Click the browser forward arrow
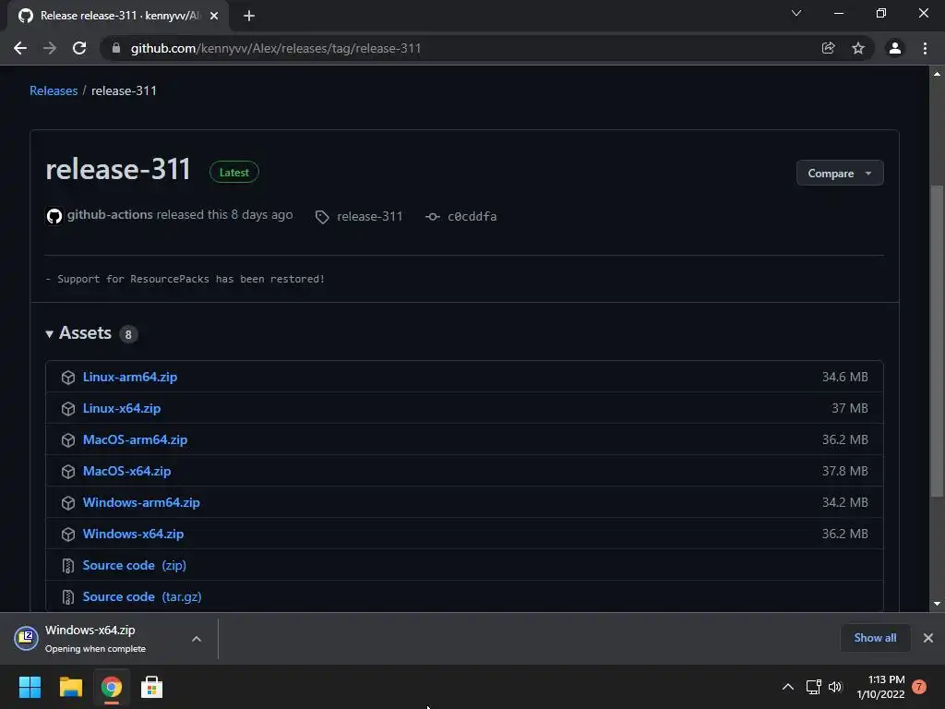This screenshot has width=945, height=709. 50,48
